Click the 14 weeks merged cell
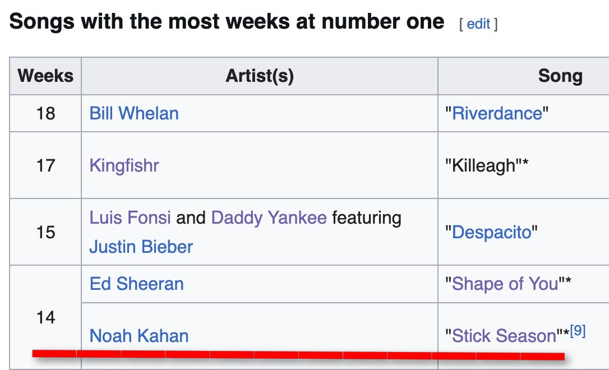The width and height of the screenshot is (609, 370). 45,317
